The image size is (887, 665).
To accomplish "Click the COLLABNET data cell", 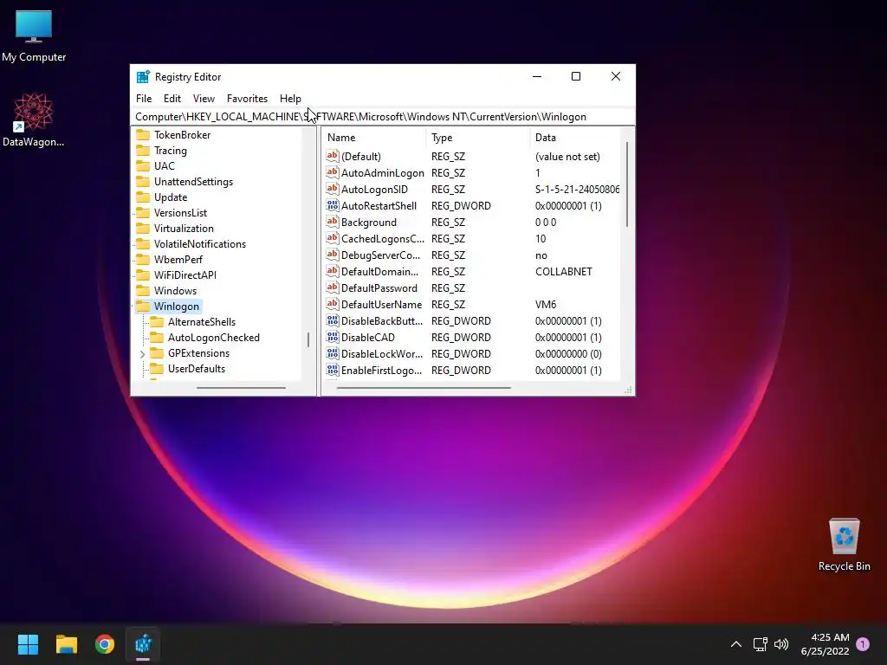I will [563, 271].
